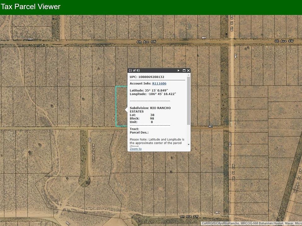Click the UPC number 1008069208132
This screenshot has height=226, width=302.
pyautogui.click(x=147, y=77)
